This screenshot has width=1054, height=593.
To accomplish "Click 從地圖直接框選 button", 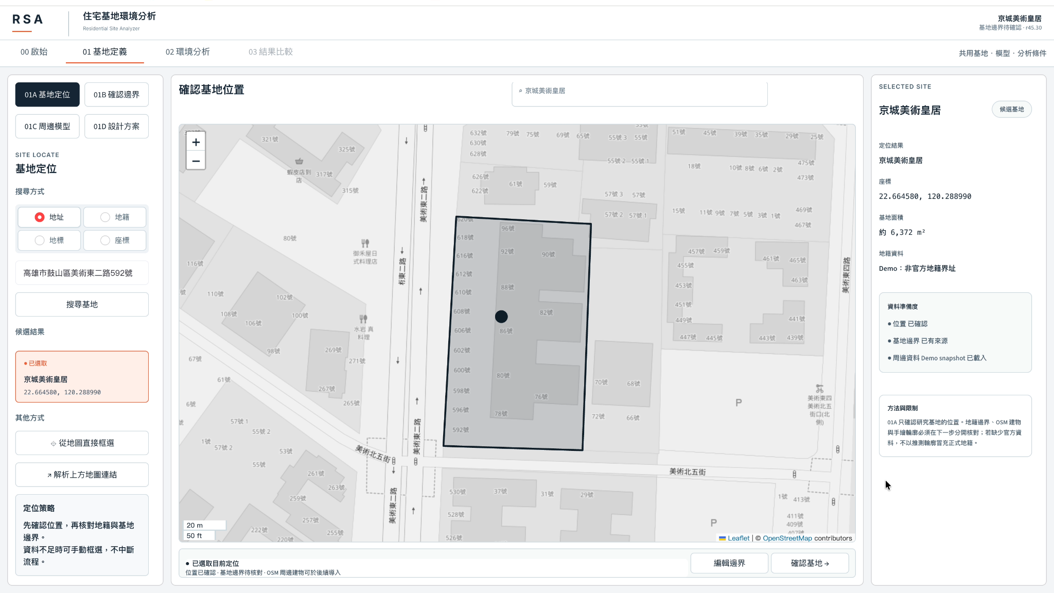I will tap(82, 443).
